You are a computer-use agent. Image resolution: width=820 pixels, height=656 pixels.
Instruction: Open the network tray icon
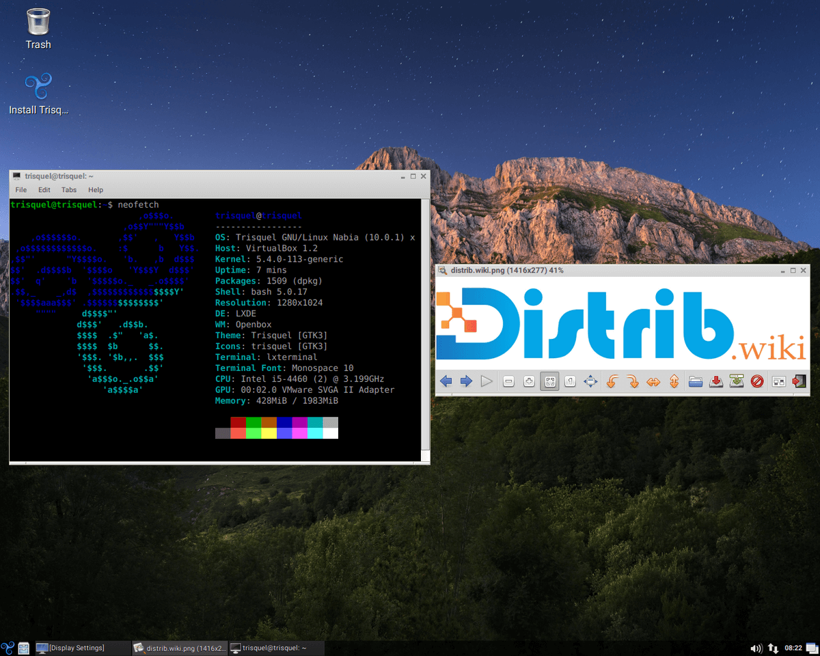point(773,648)
